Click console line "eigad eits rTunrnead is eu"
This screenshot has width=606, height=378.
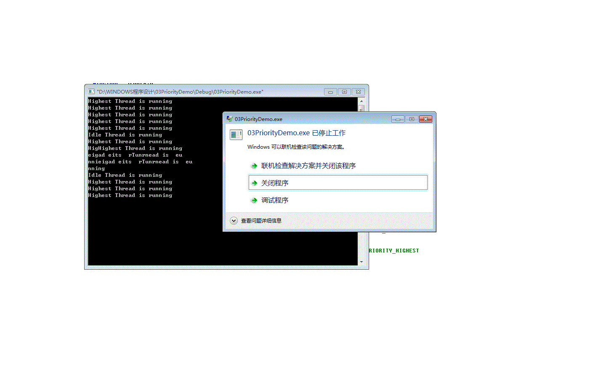[135, 155]
